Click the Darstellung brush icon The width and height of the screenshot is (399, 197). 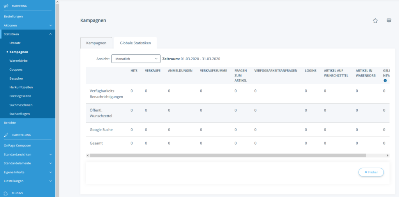[x=6, y=135]
